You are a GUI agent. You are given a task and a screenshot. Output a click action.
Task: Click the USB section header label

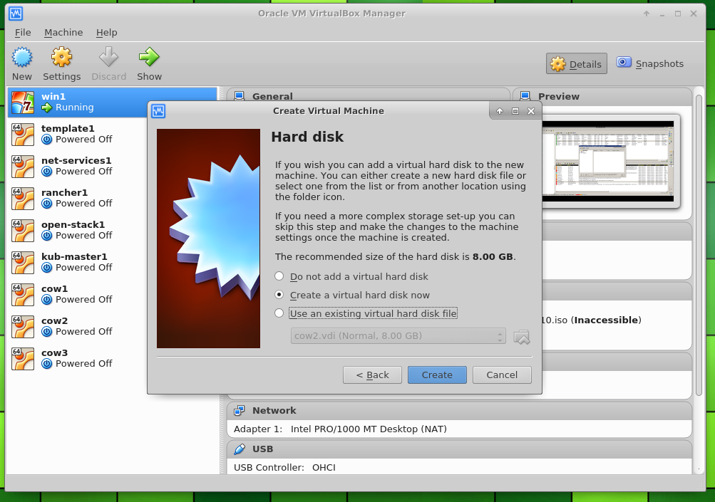pos(262,449)
